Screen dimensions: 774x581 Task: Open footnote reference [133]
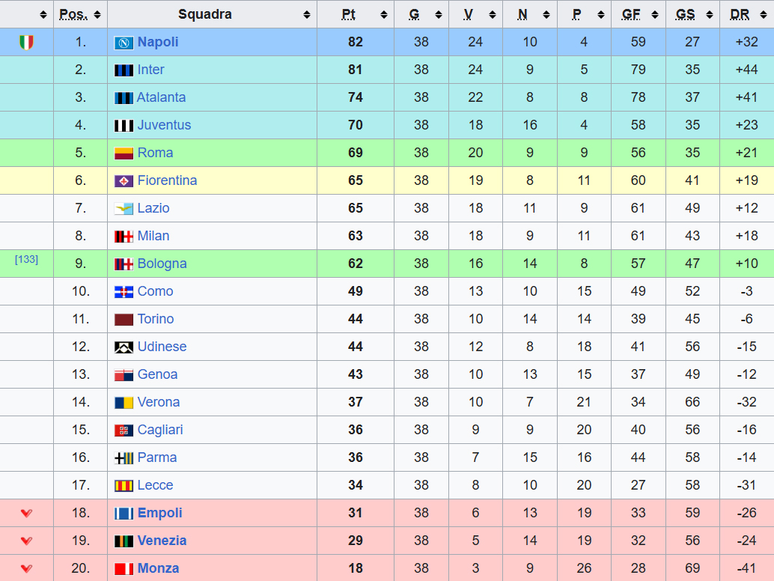point(26,259)
